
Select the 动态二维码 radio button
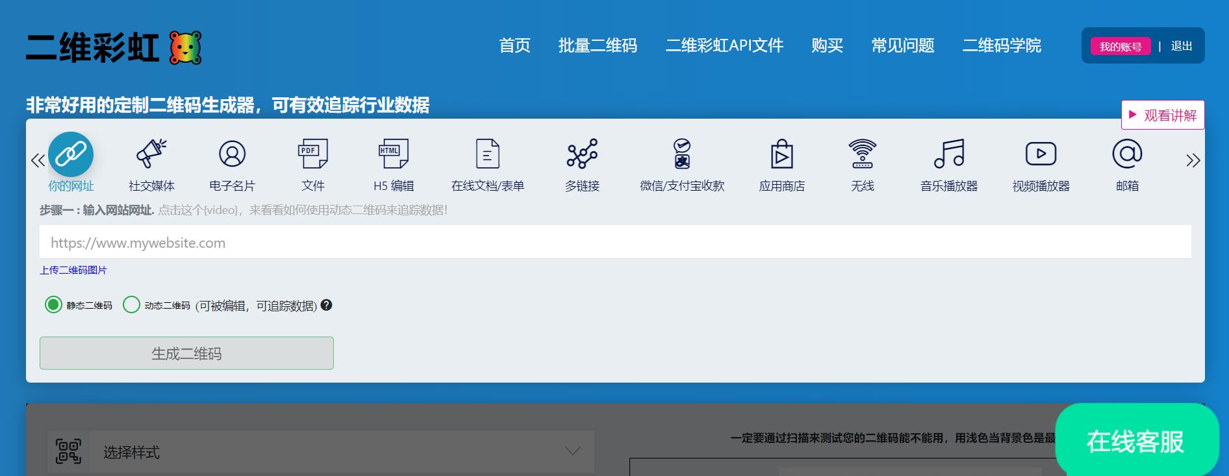tap(131, 304)
